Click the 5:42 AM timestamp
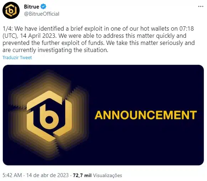207x181 pixels. (x=12, y=175)
